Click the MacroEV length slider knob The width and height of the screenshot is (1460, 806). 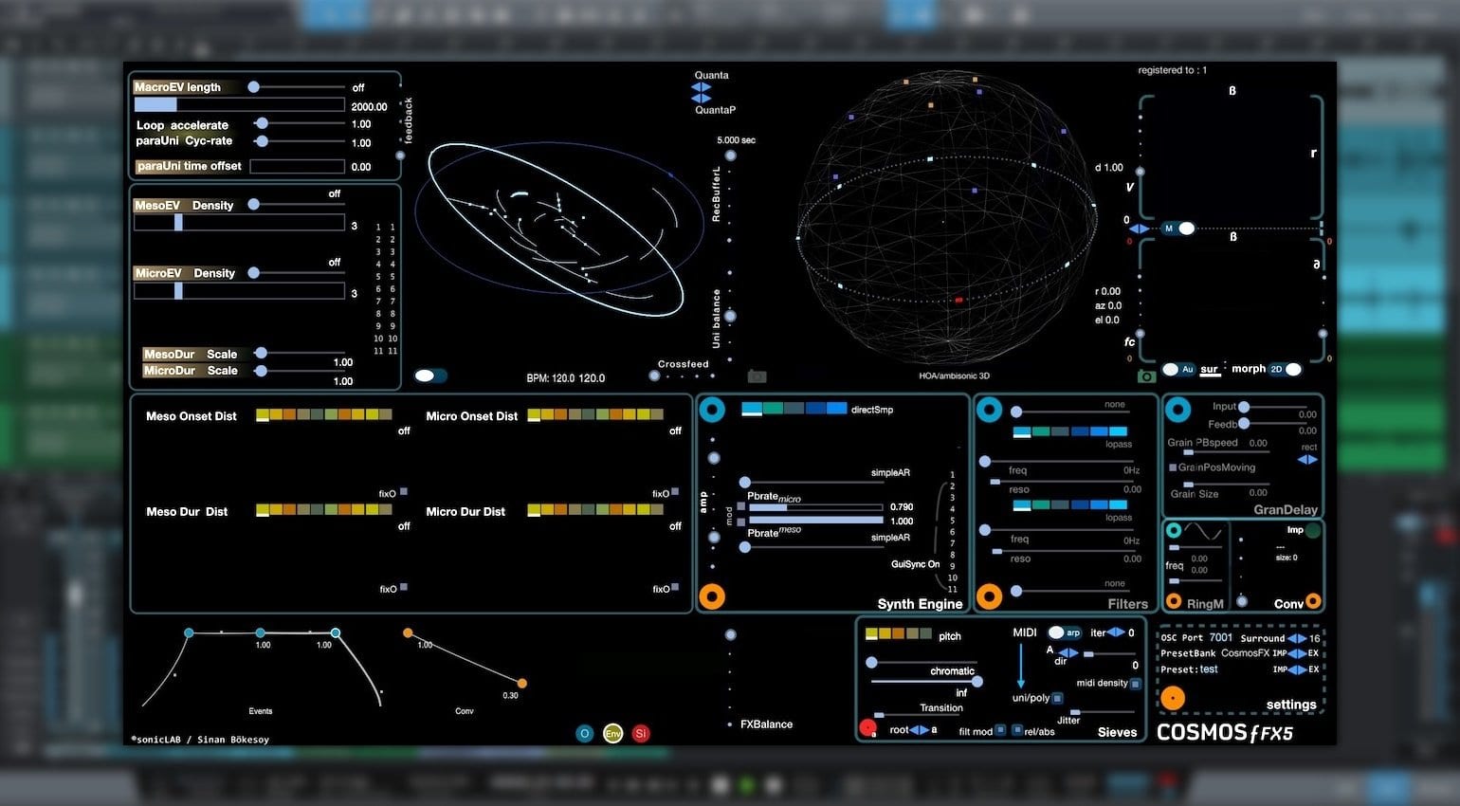pos(254,86)
